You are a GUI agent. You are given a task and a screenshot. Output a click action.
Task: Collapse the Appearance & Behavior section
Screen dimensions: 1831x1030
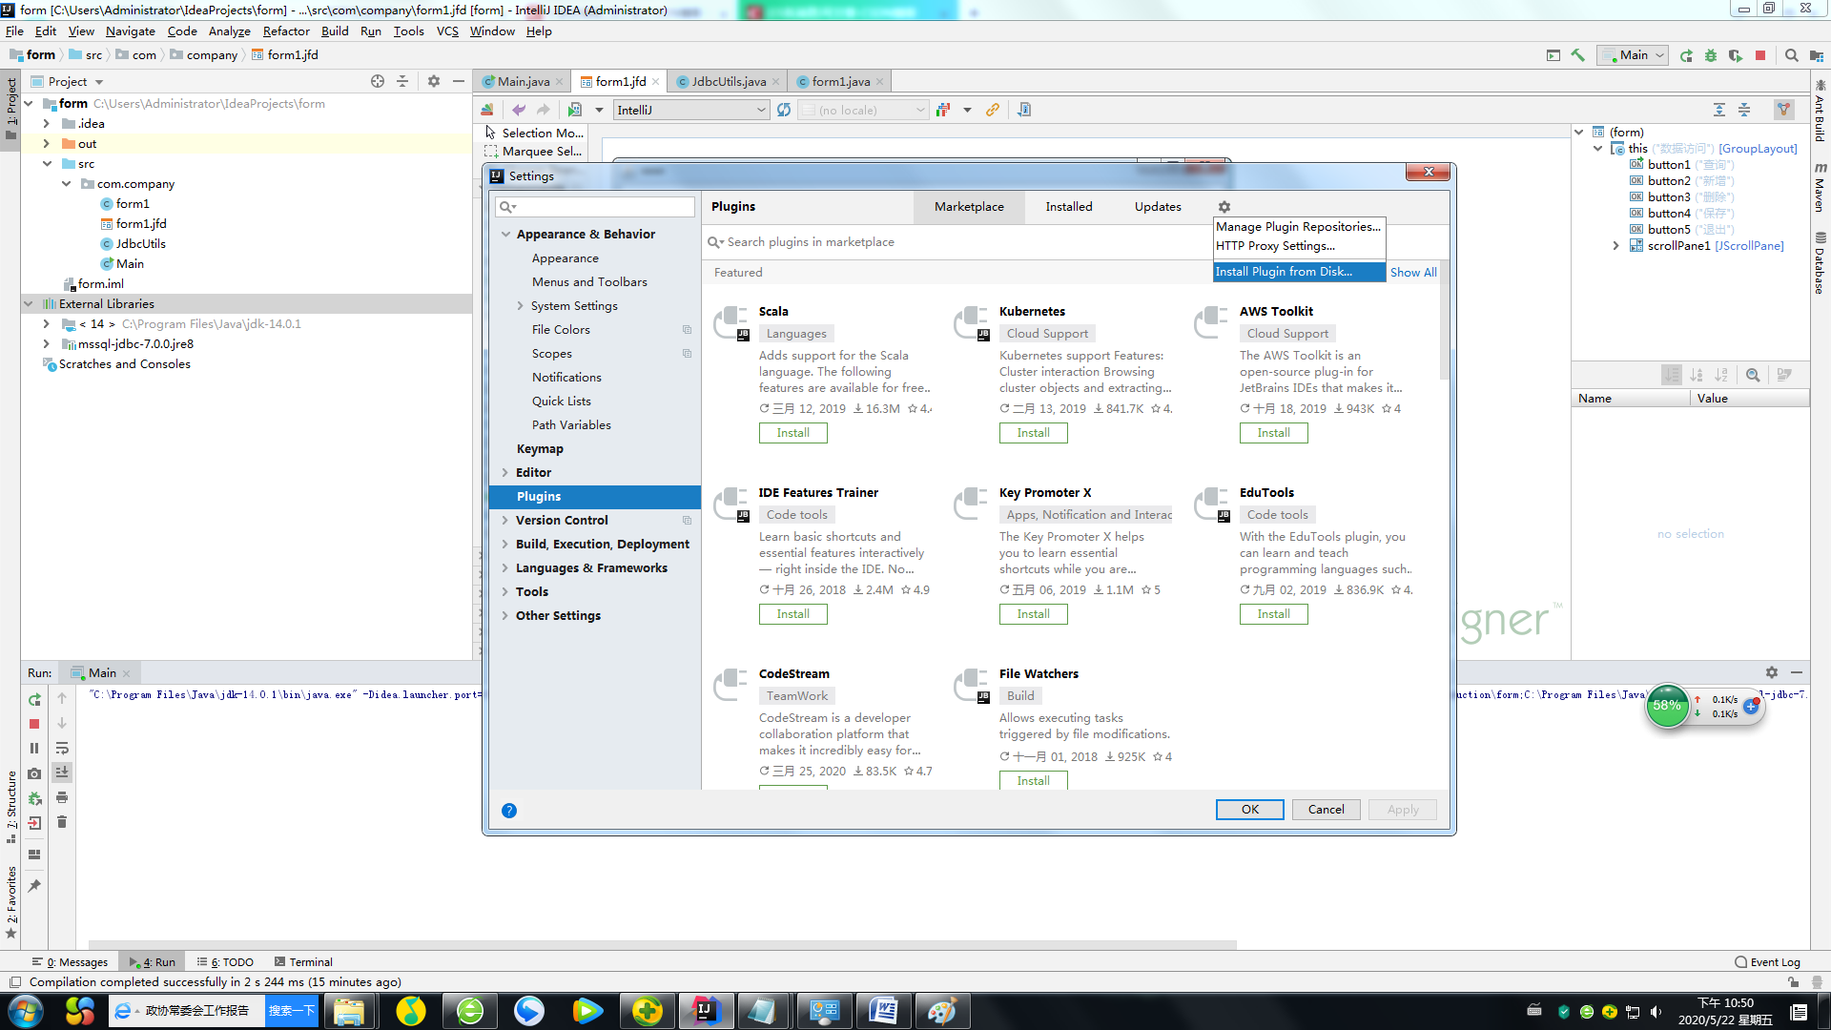point(505,235)
